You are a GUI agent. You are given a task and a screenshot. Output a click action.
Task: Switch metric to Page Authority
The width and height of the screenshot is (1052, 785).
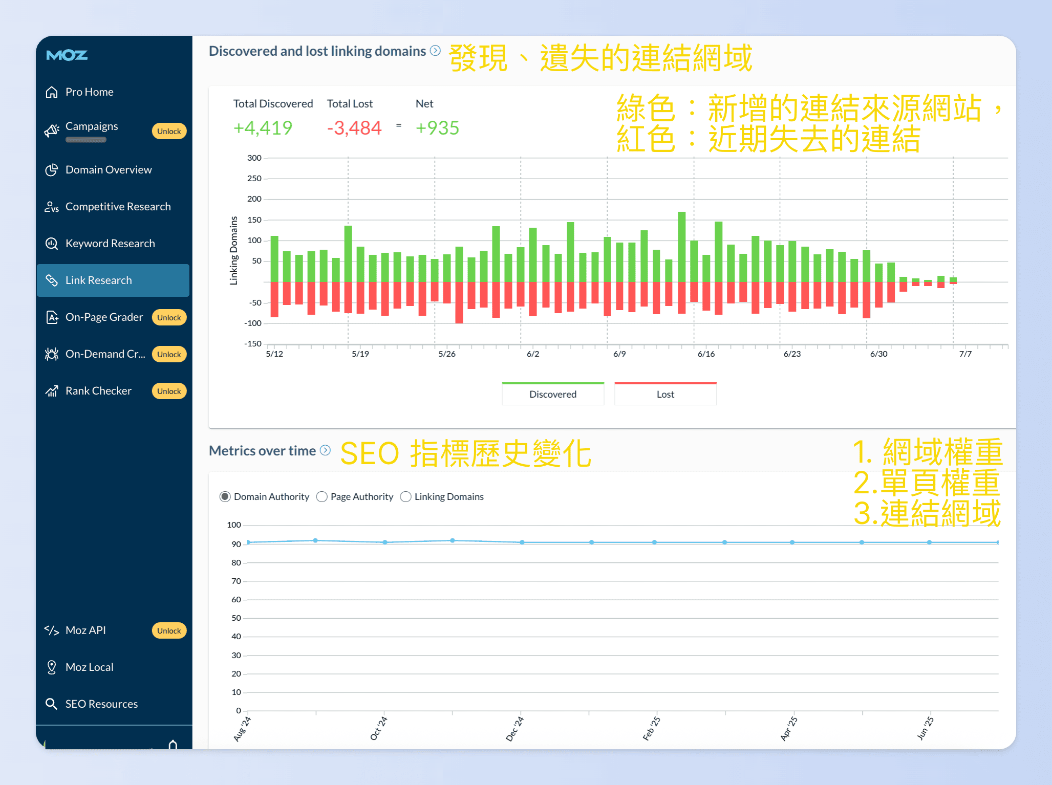[x=323, y=496]
